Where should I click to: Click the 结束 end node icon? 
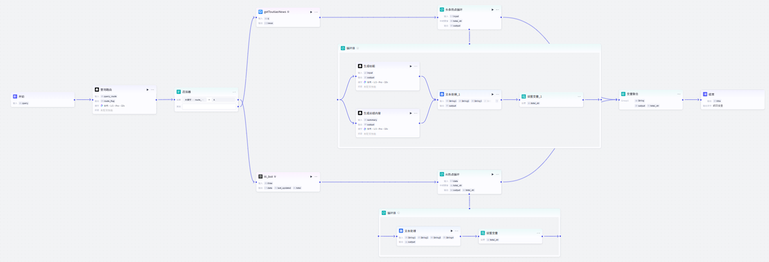(x=705, y=94)
